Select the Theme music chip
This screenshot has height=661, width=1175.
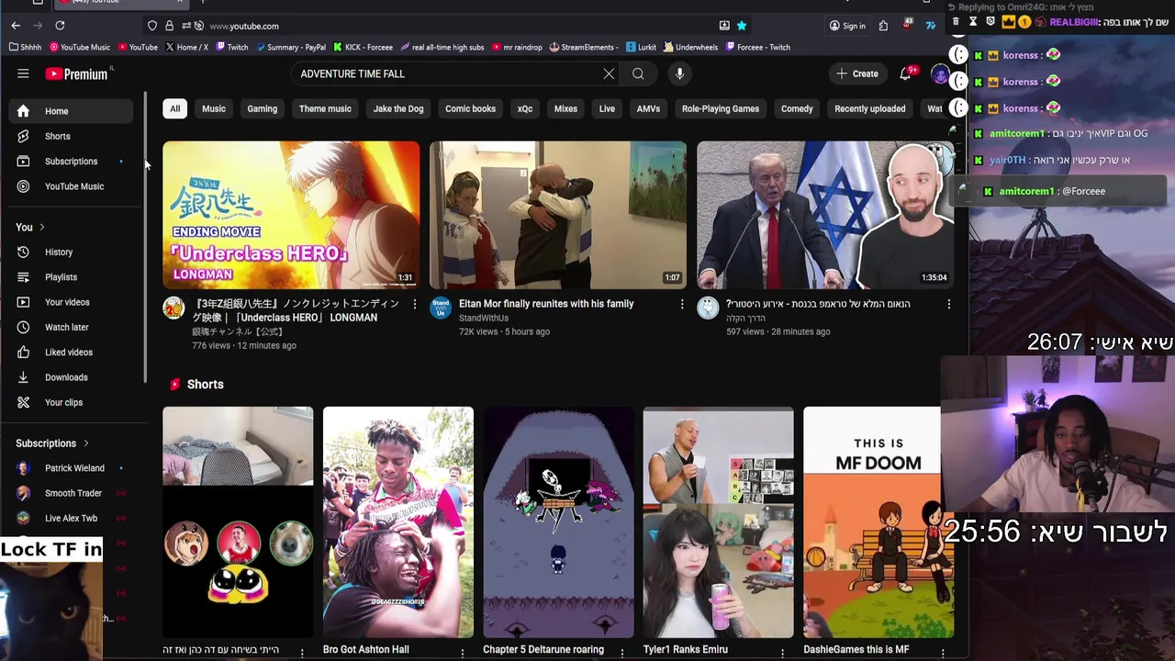[325, 108]
